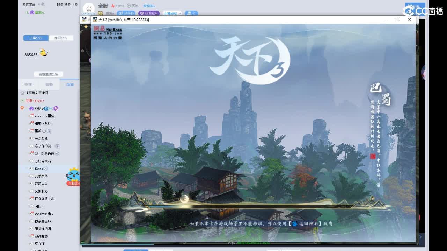
Task: Select user 那是谁的酒 in list
Action: 43,229
